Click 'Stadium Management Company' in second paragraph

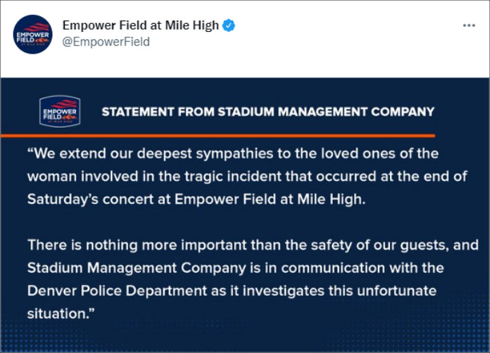click(137, 268)
